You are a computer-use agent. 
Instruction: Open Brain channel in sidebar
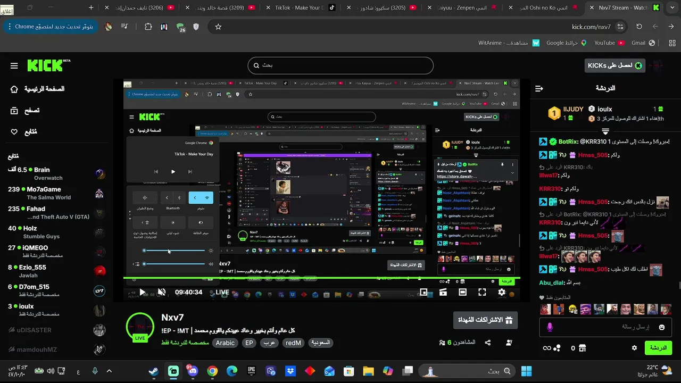pos(57,173)
